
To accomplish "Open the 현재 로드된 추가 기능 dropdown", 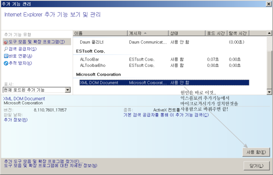I will (68, 90).
